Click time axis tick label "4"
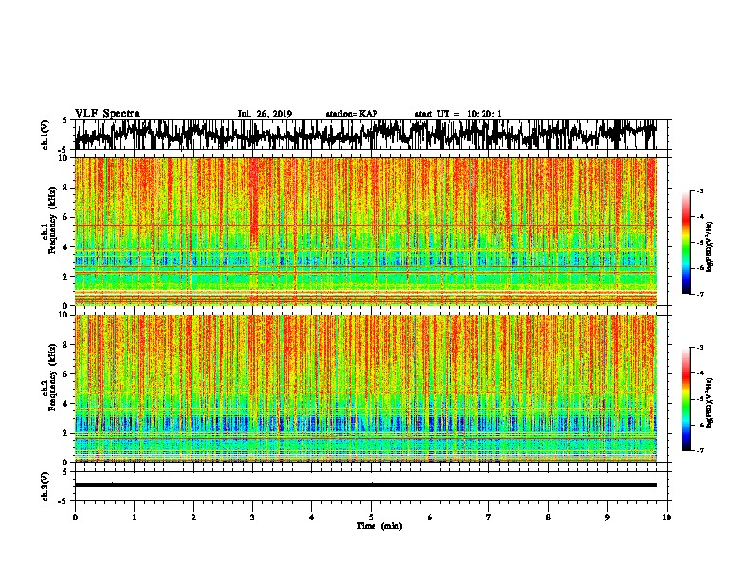The height and width of the screenshot is (580, 751). [311, 517]
